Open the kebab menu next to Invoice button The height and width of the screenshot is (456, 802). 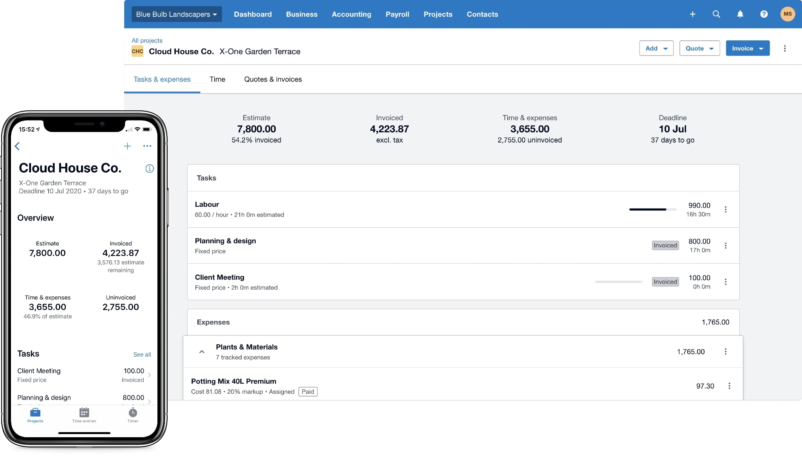784,48
